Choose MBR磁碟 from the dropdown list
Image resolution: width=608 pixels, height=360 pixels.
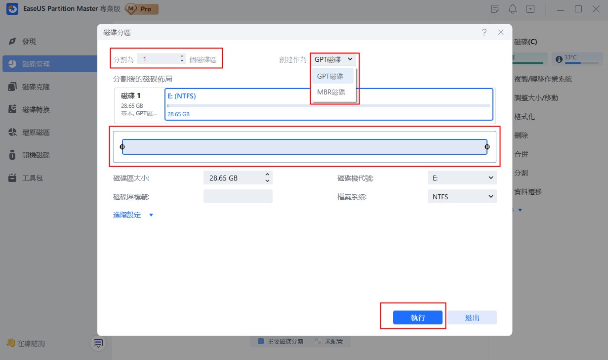(x=331, y=92)
